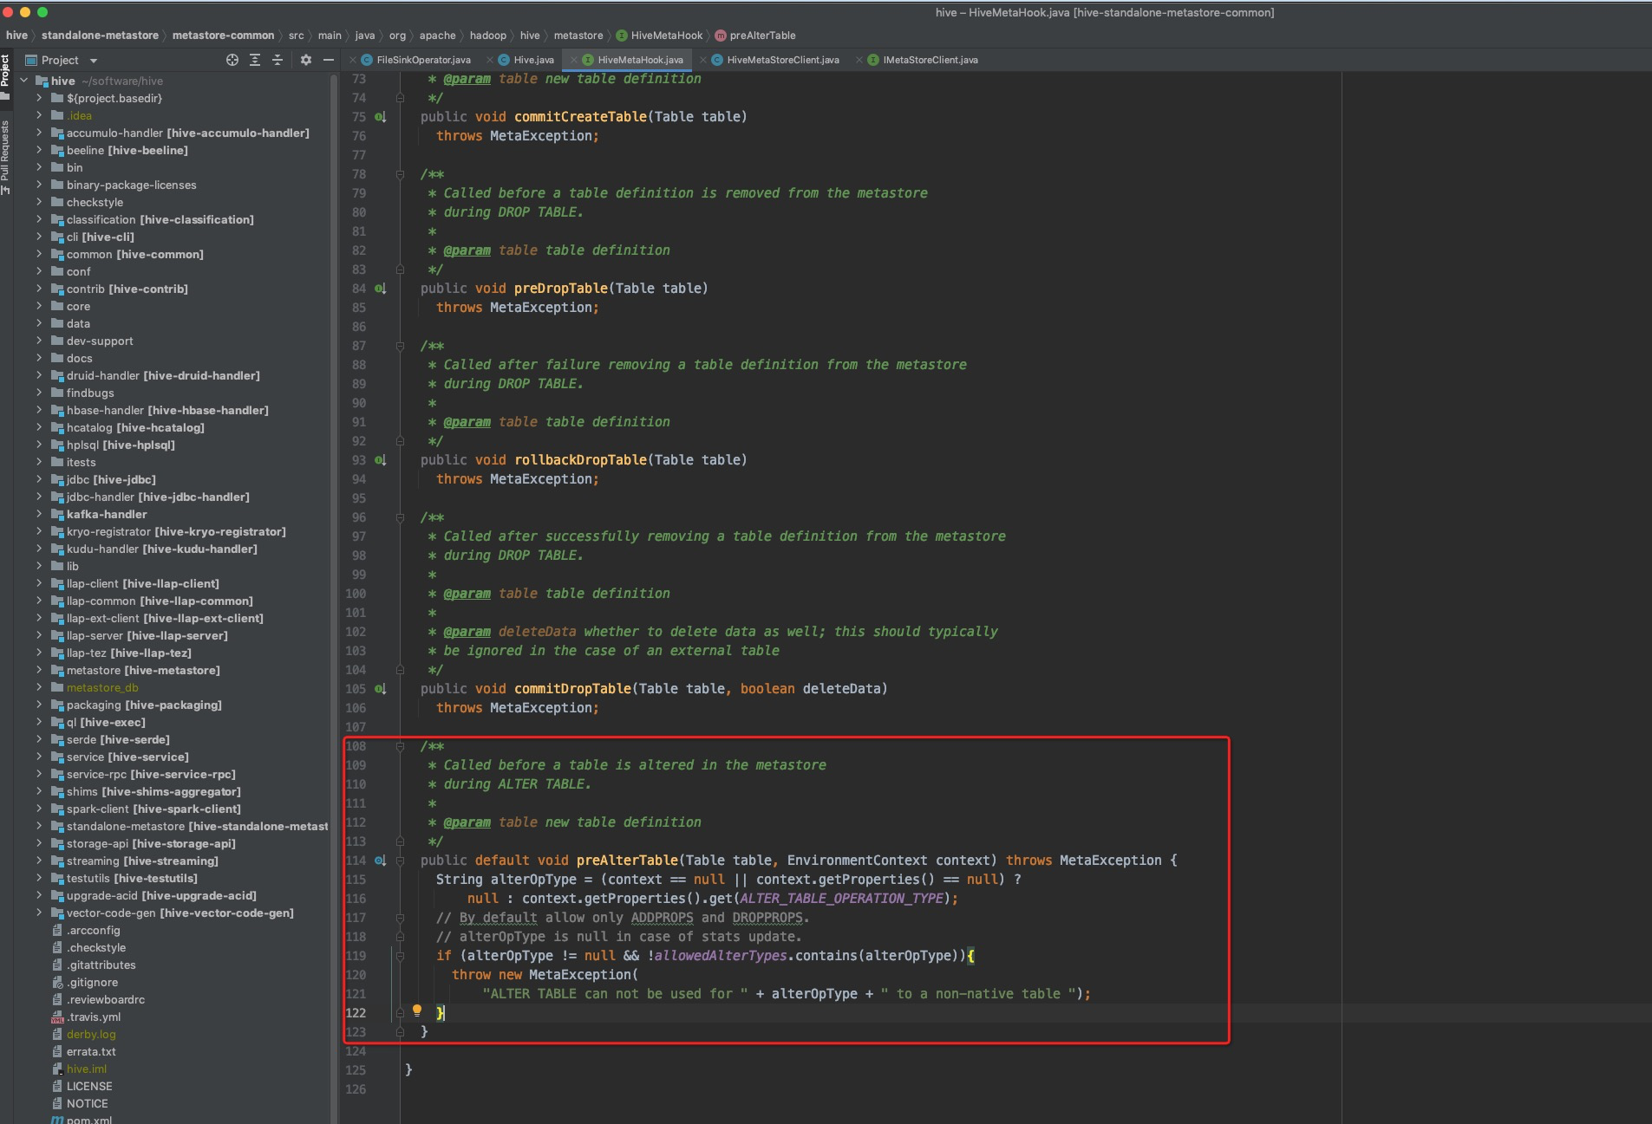The image size is (1652, 1124).
Task: Click gutter implementation icon for preDropTable
Action: pos(380,289)
